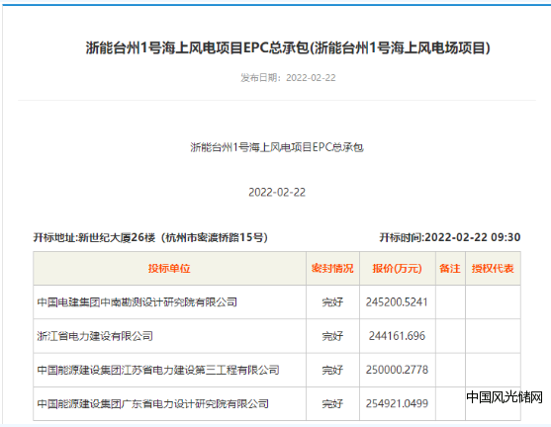Click the subtitle 浙能台州1号海上风电项目EPC总承包 below the divider
Screen dimensions: 551x427
[277, 147]
